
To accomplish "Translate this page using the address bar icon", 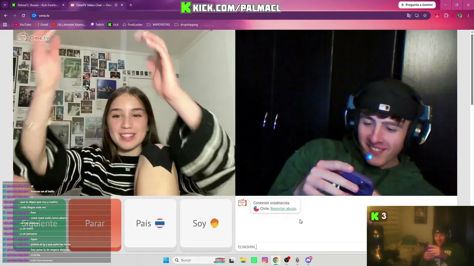I will pos(409,16).
